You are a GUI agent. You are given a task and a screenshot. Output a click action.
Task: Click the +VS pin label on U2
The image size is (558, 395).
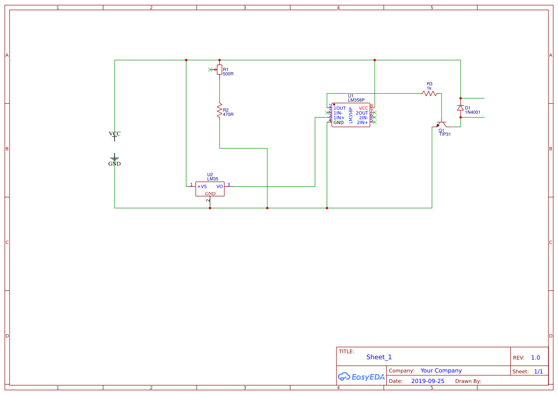(x=202, y=187)
